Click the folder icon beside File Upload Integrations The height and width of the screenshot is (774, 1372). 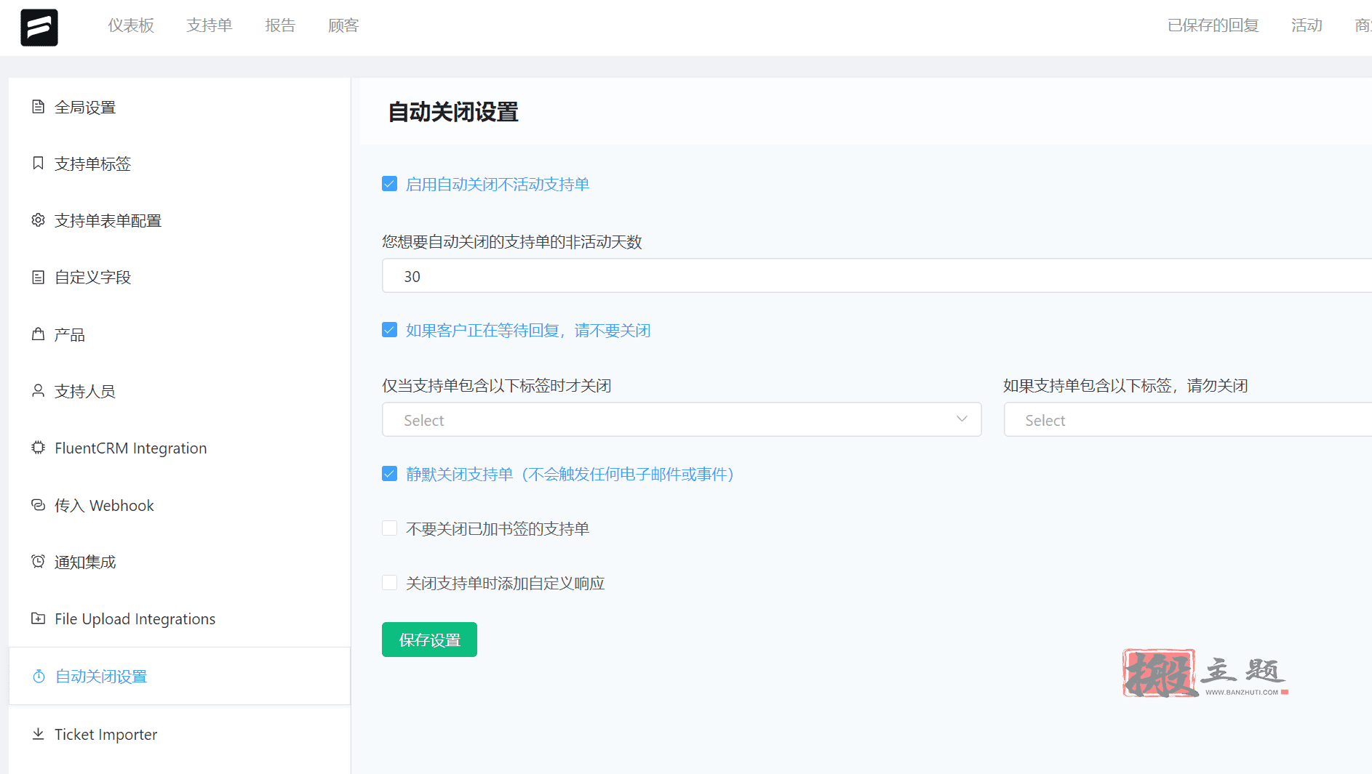[39, 618]
